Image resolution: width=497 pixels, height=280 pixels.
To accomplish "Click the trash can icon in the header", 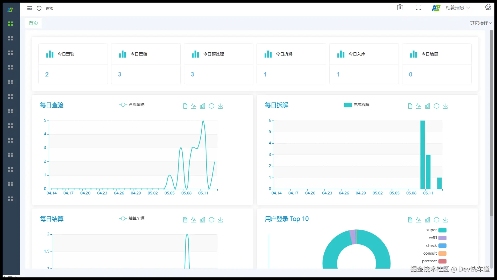I will 400,7.
